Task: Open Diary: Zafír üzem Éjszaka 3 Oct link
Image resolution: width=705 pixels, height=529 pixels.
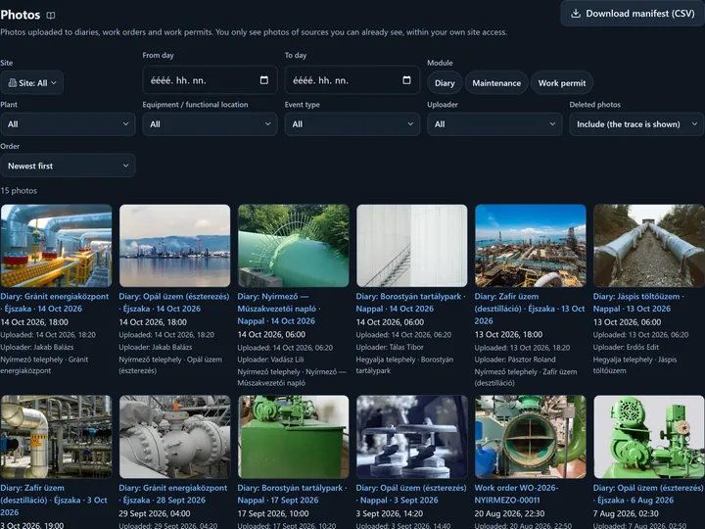Action: (54, 500)
